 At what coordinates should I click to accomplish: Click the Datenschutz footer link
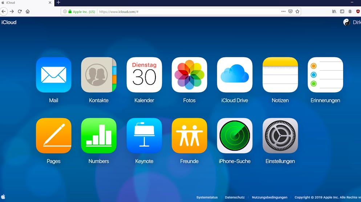(235, 197)
